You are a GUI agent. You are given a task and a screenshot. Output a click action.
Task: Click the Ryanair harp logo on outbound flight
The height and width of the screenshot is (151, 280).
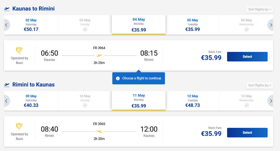tap(19, 51)
